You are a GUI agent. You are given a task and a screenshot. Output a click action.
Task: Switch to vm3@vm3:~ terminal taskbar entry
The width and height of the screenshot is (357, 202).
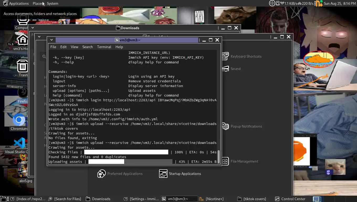[179, 199]
